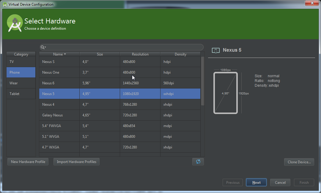Image resolution: width=321 pixels, height=193 pixels.
Task: Sort devices by Size column header
Action: (x=100, y=54)
